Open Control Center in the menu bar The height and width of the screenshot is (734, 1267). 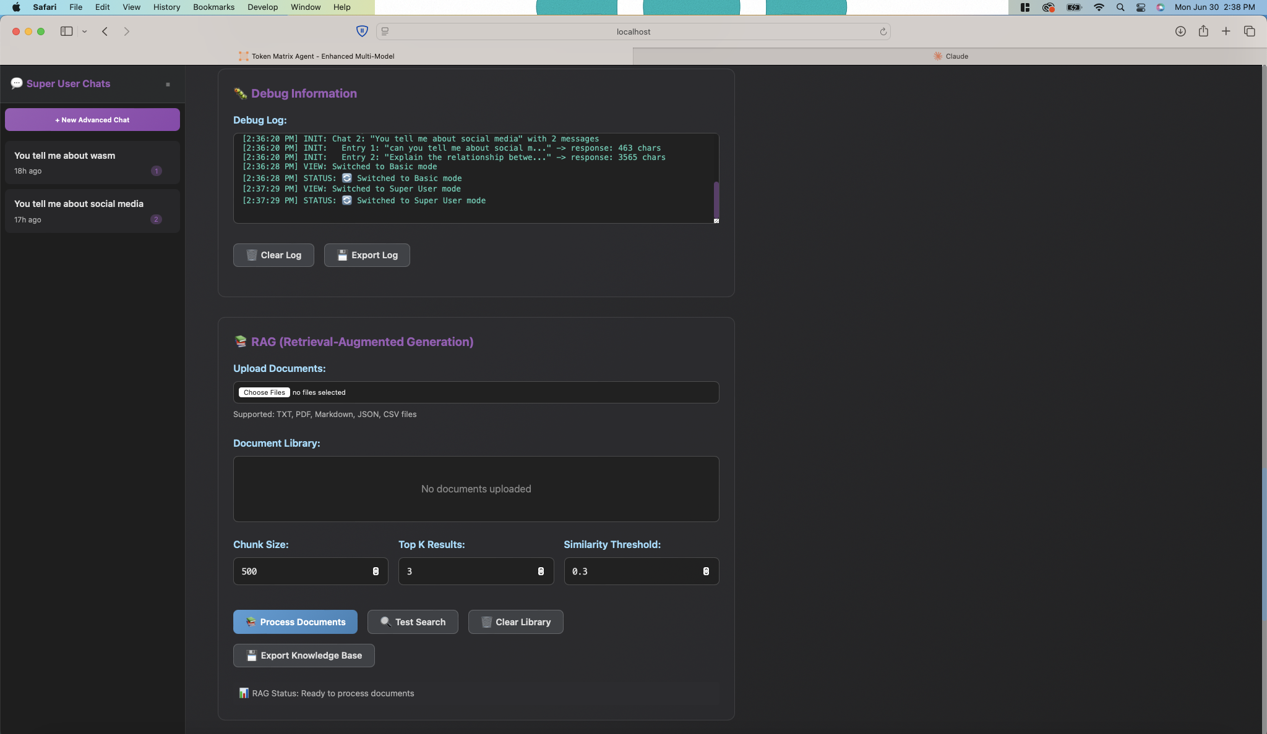click(x=1141, y=7)
